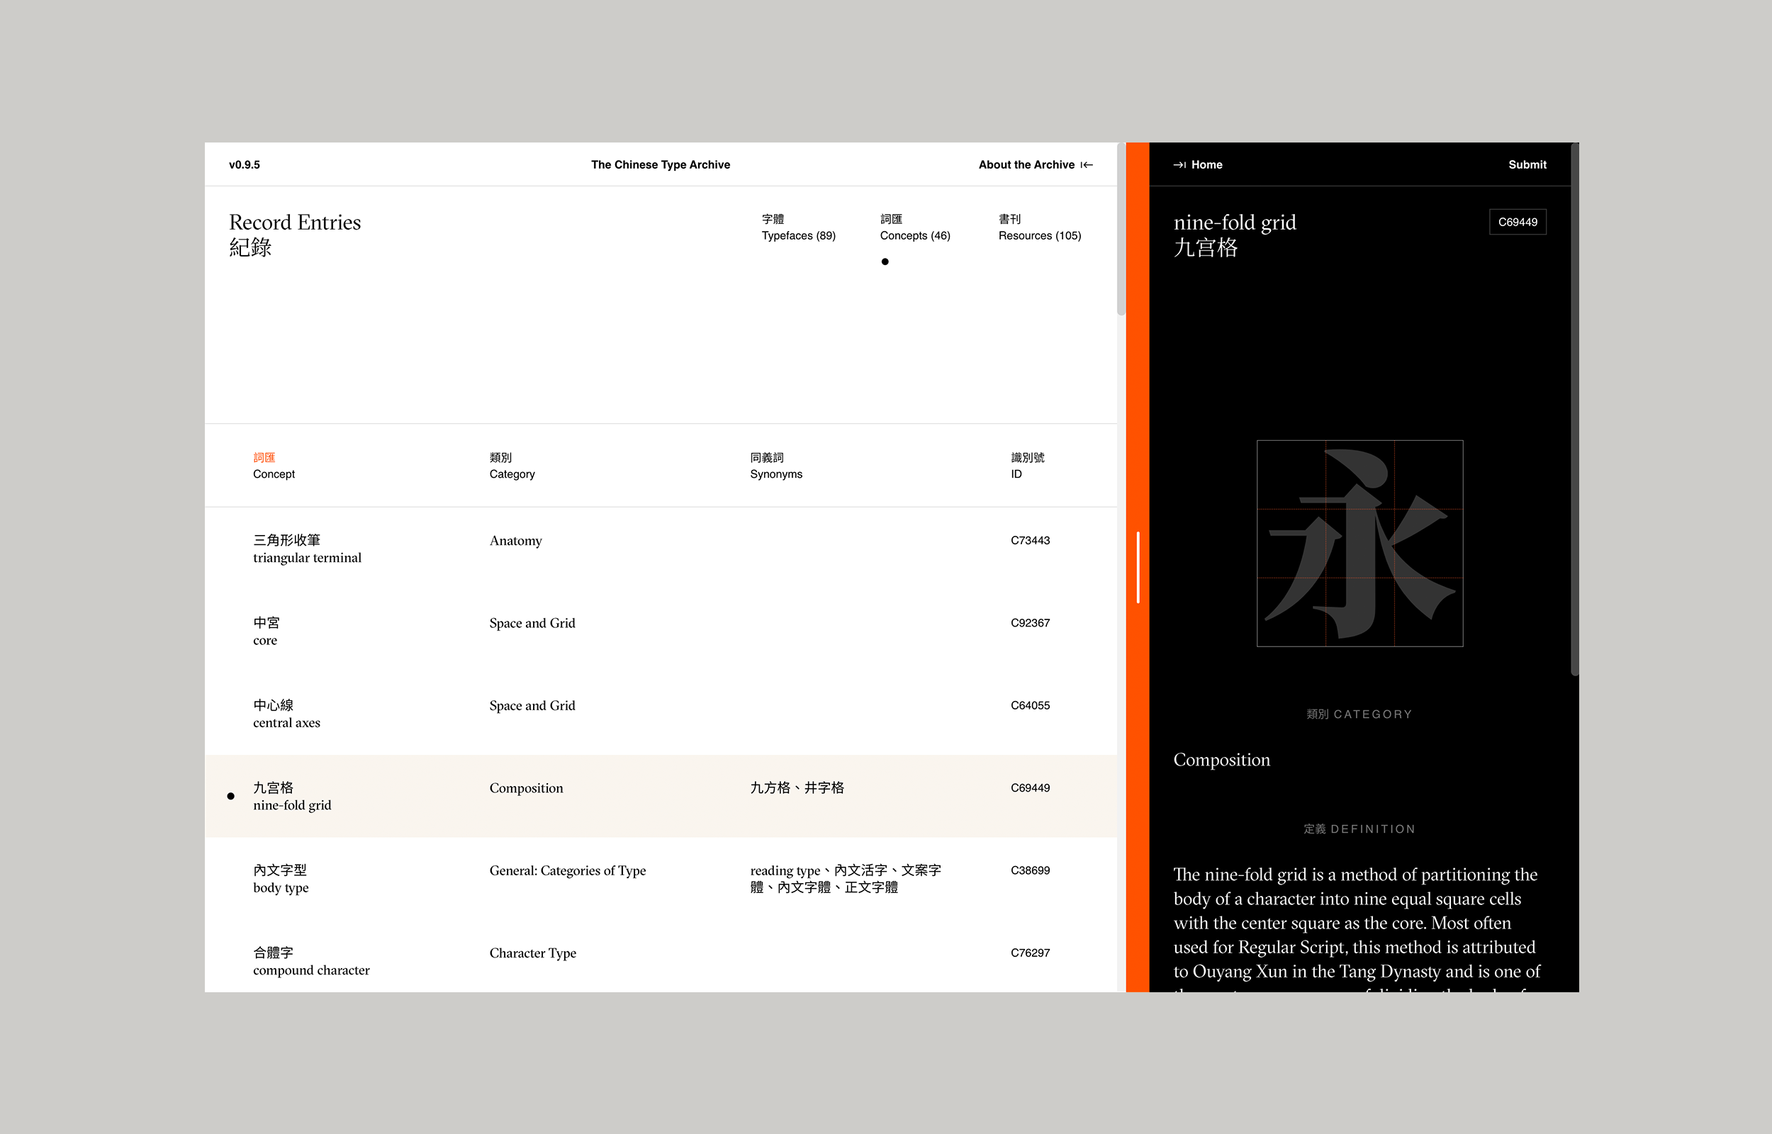Click the arrow icon beside About the Archive
The image size is (1772, 1134).
click(1087, 165)
